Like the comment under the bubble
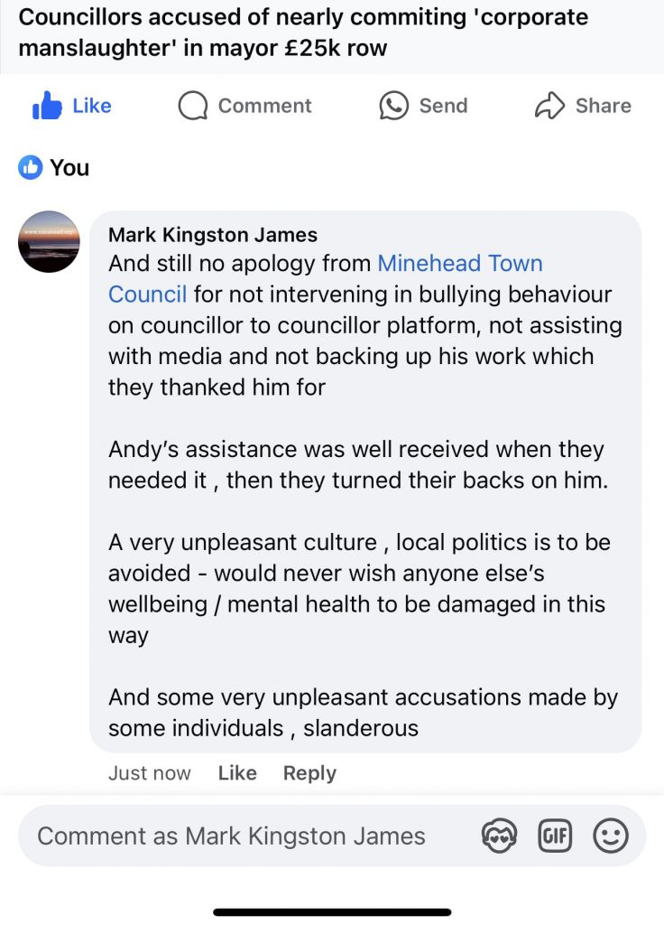The image size is (664, 925). [x=237, y=773]
